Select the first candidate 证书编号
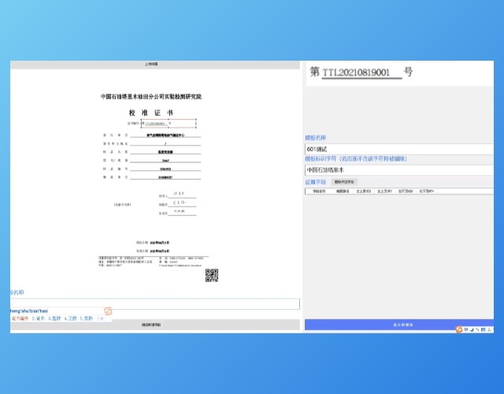Image resolution: width=504 pixels, height=394 pixels. point(19,318)
